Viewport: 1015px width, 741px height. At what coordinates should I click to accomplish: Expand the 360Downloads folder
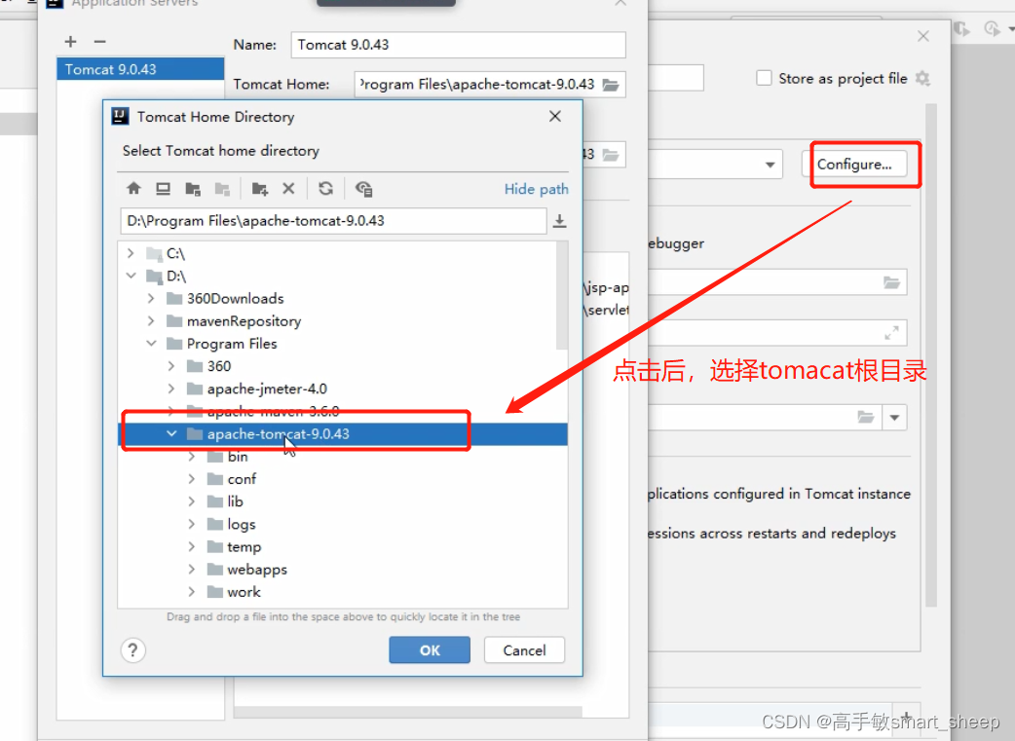pyautogui.click(x=151, y=298)
